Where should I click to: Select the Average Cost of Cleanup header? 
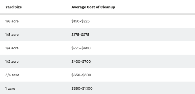click(93, 7)
